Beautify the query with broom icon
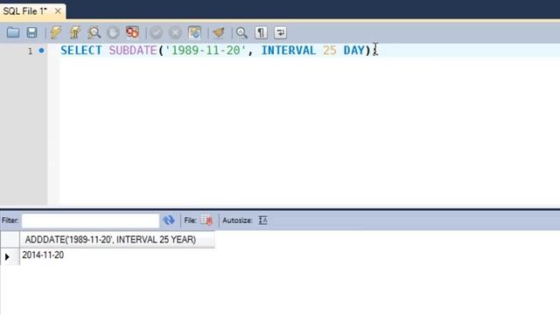The image size is (560, 315). (219, 33)
